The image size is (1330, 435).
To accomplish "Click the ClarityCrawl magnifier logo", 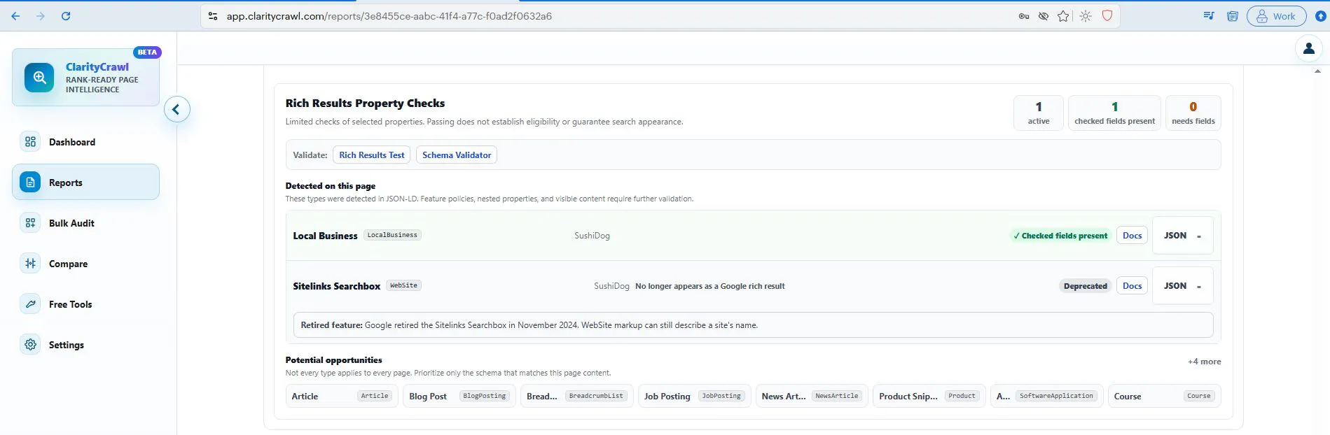I will 39,78.
